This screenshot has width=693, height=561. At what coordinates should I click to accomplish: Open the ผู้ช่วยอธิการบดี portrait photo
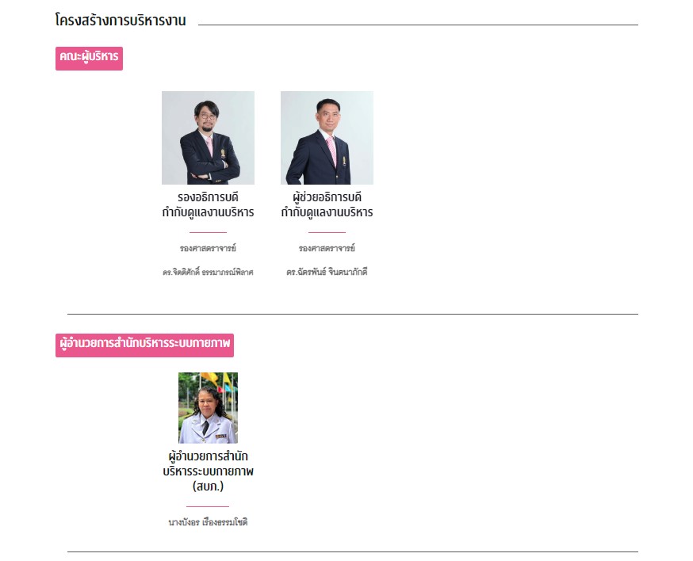point(327,138)
